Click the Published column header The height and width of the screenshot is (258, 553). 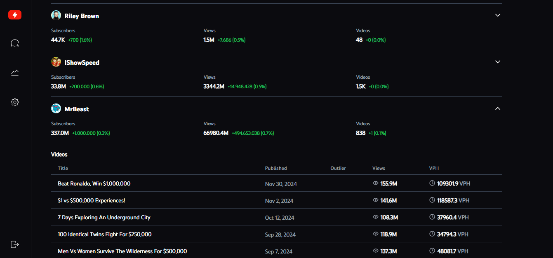276,168
